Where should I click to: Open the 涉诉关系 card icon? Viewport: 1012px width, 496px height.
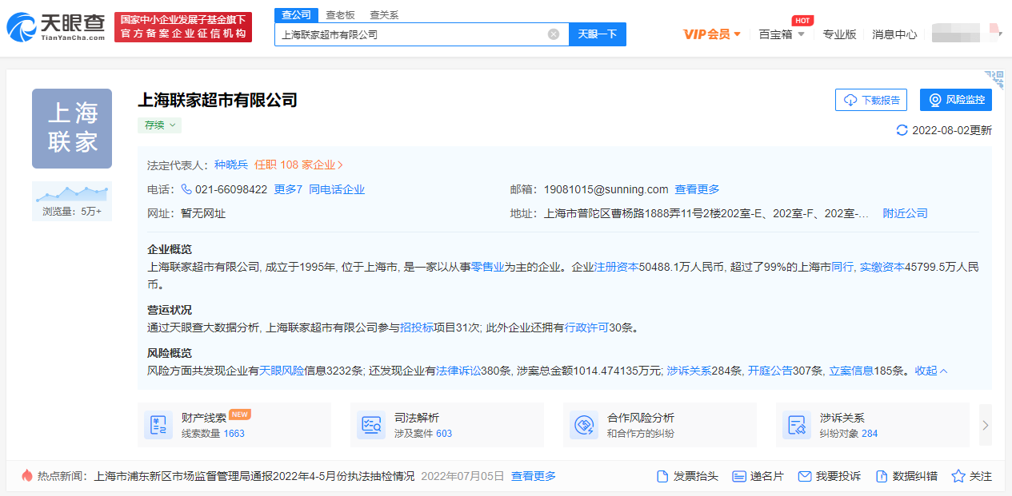[x=797, y=425]
